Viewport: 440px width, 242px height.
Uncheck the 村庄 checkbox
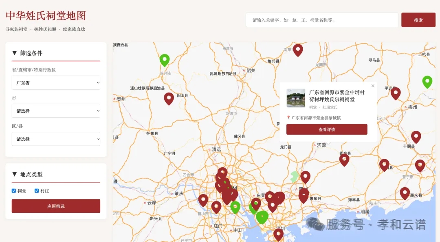(37, 191)
